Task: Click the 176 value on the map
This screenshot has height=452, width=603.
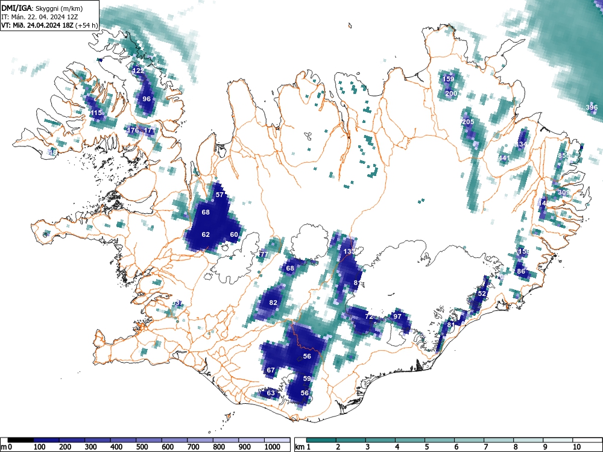Action: [133, 130]
